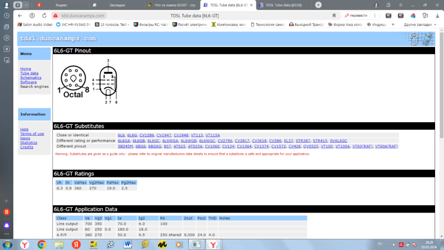Open the "Schematics" link in the Menu

coord(31,78)
